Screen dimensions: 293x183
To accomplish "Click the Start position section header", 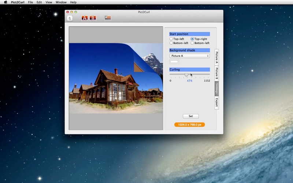I will (x=189, y=34).
